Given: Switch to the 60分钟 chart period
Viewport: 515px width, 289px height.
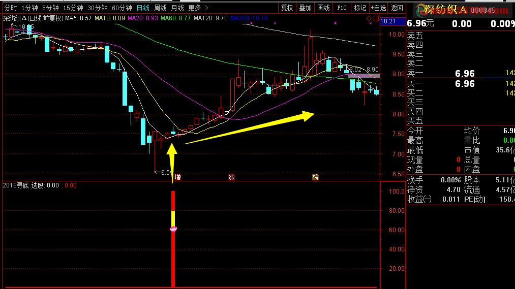Looking at the screenshot, I should click(x=122, y=8).
